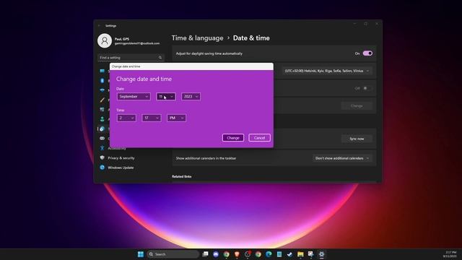Open the taskbar clock showing 2:17 PM
The image size is (462, 260).
[450, 254]
